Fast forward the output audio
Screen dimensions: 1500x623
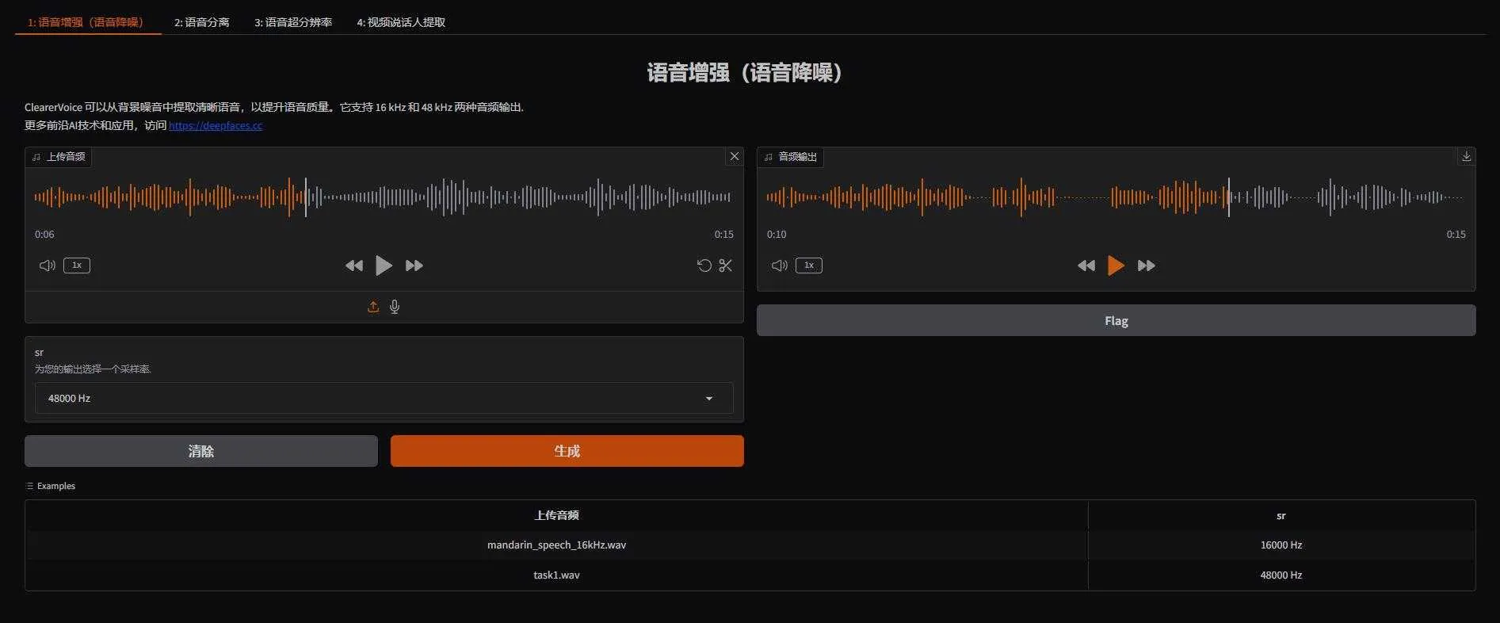(1147, 266)
